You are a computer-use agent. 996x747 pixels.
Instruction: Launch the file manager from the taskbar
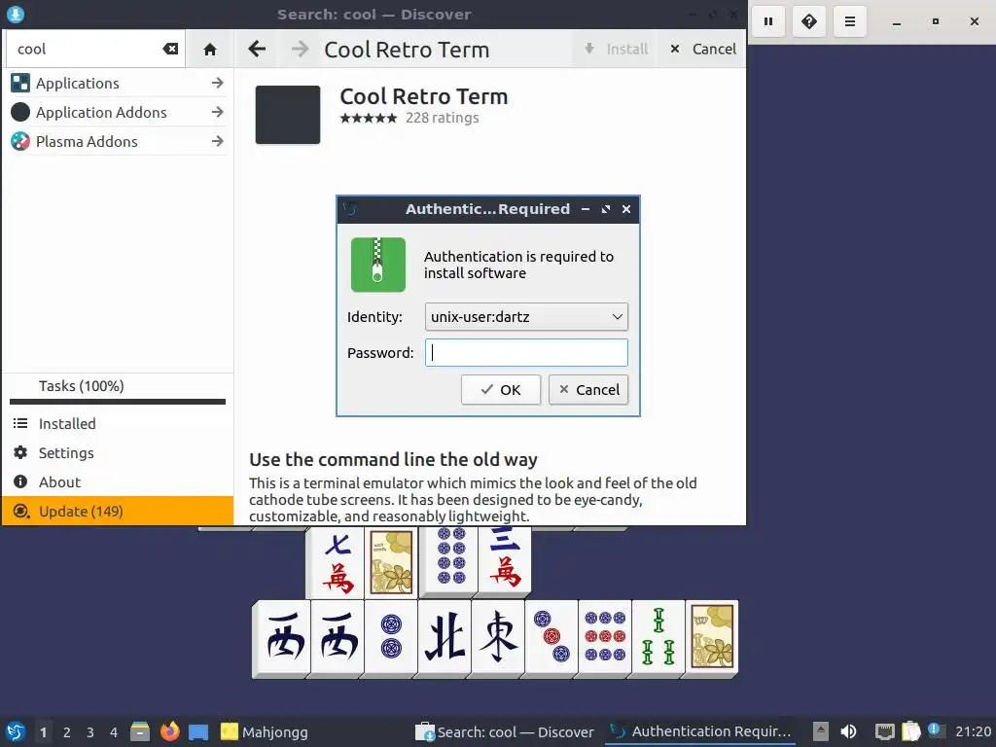[x=140, y=731]
